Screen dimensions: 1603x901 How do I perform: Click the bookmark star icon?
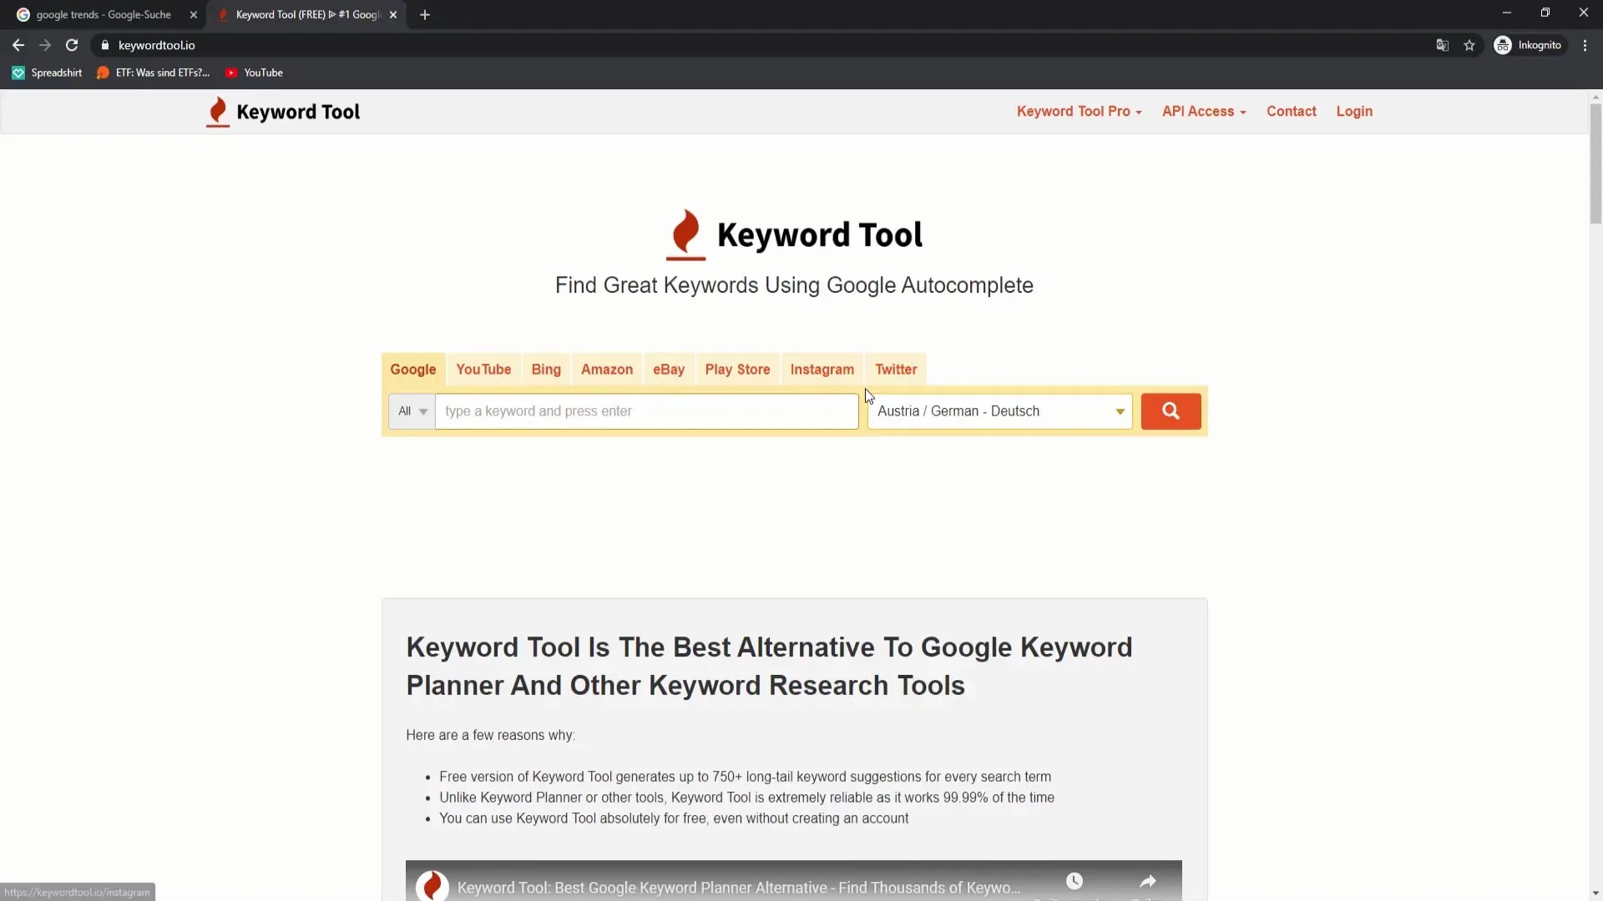1469,45
